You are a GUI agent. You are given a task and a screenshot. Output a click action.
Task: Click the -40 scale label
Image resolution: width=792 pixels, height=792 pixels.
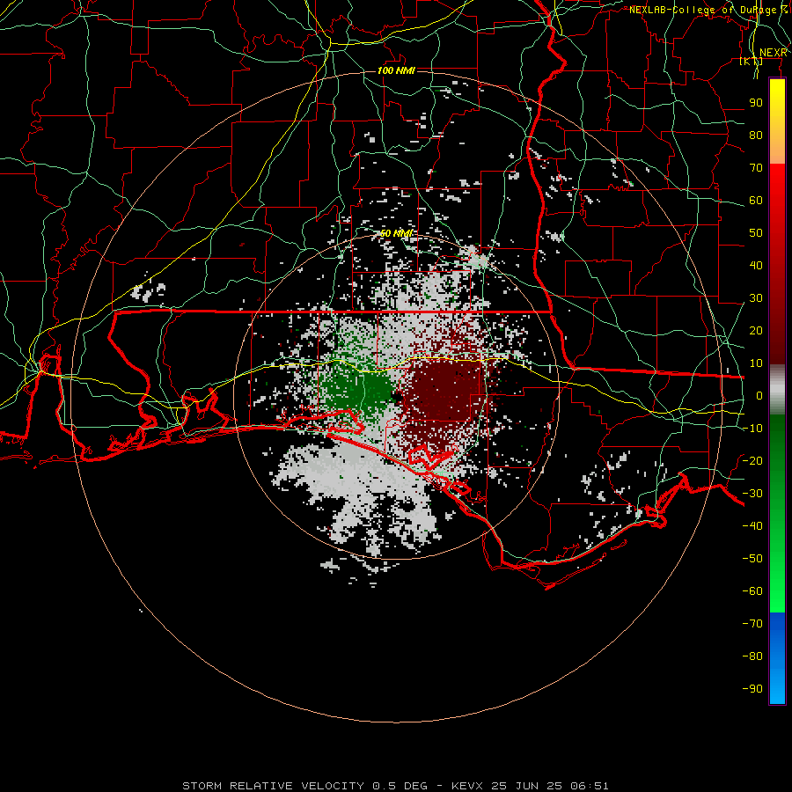[x=752, y=526]
